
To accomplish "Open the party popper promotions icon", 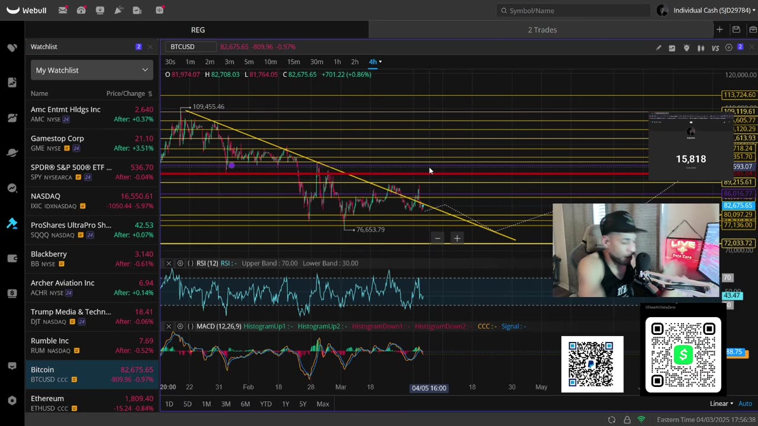I will pos(118,10).
